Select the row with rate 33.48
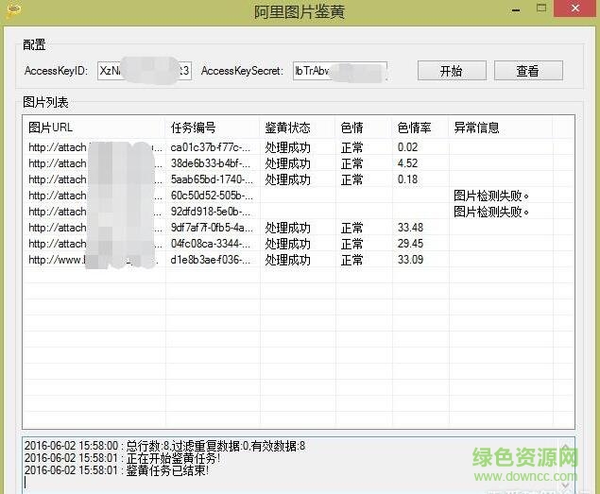 (410, 228)
